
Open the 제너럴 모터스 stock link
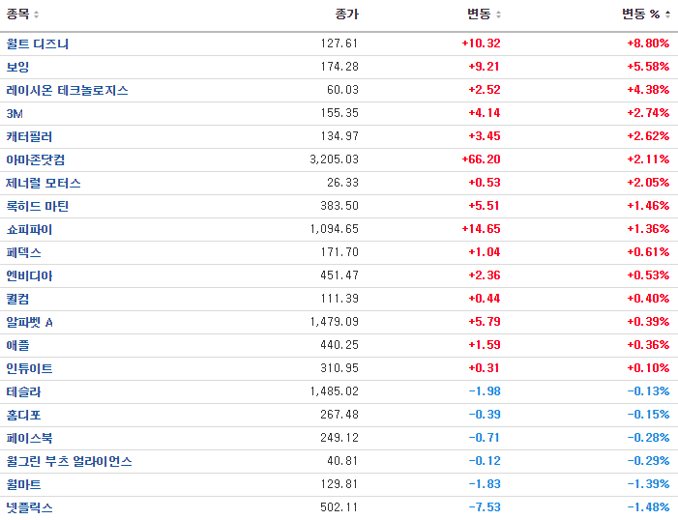(x=44, y=184)
